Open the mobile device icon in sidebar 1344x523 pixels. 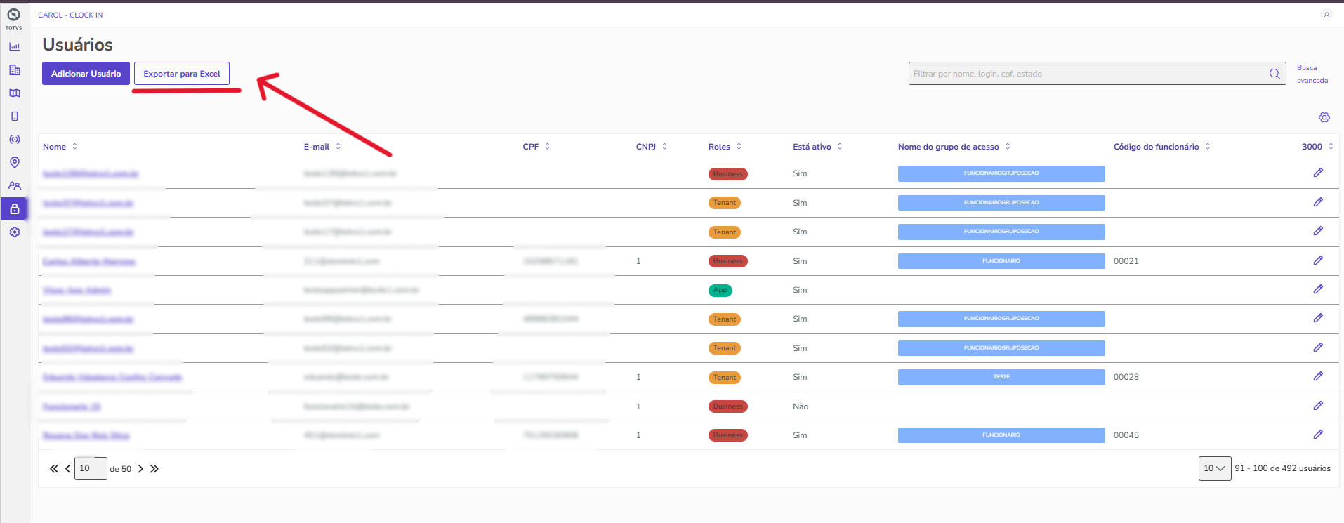coord(14,117)
